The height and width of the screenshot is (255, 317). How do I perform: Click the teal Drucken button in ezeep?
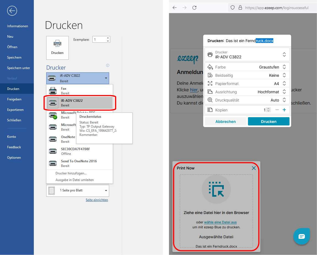[268, 122]
